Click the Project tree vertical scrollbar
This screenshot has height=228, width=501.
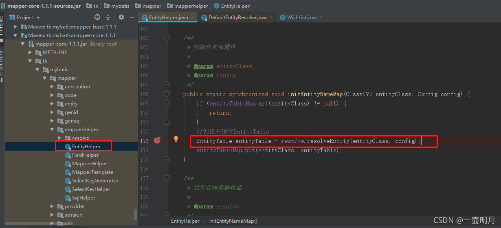click(x=136, y=214)
